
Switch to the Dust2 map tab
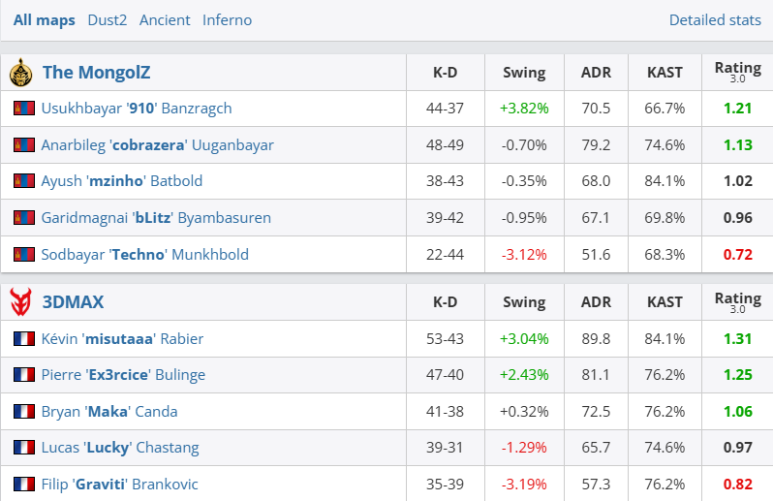[x=107, y=19]
